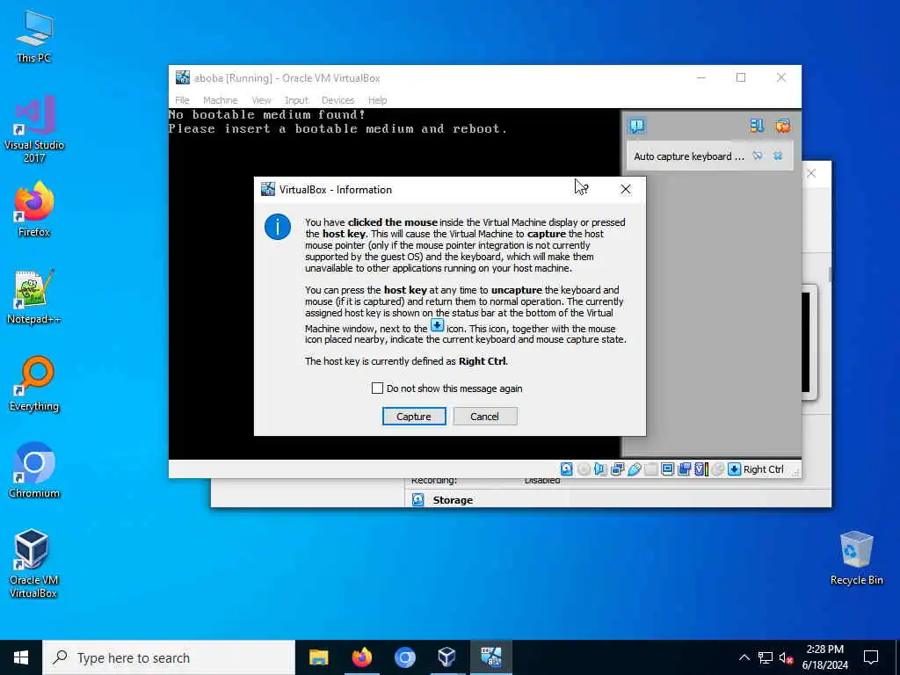900x675 pixels.
Task: Open the Help menu
Action: (377, 100)
